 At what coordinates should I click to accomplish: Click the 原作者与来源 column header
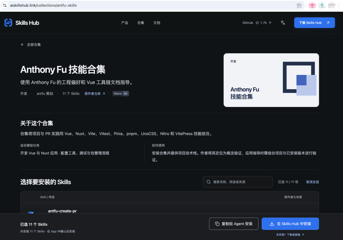pyautogui.click(x=293, y=197)
